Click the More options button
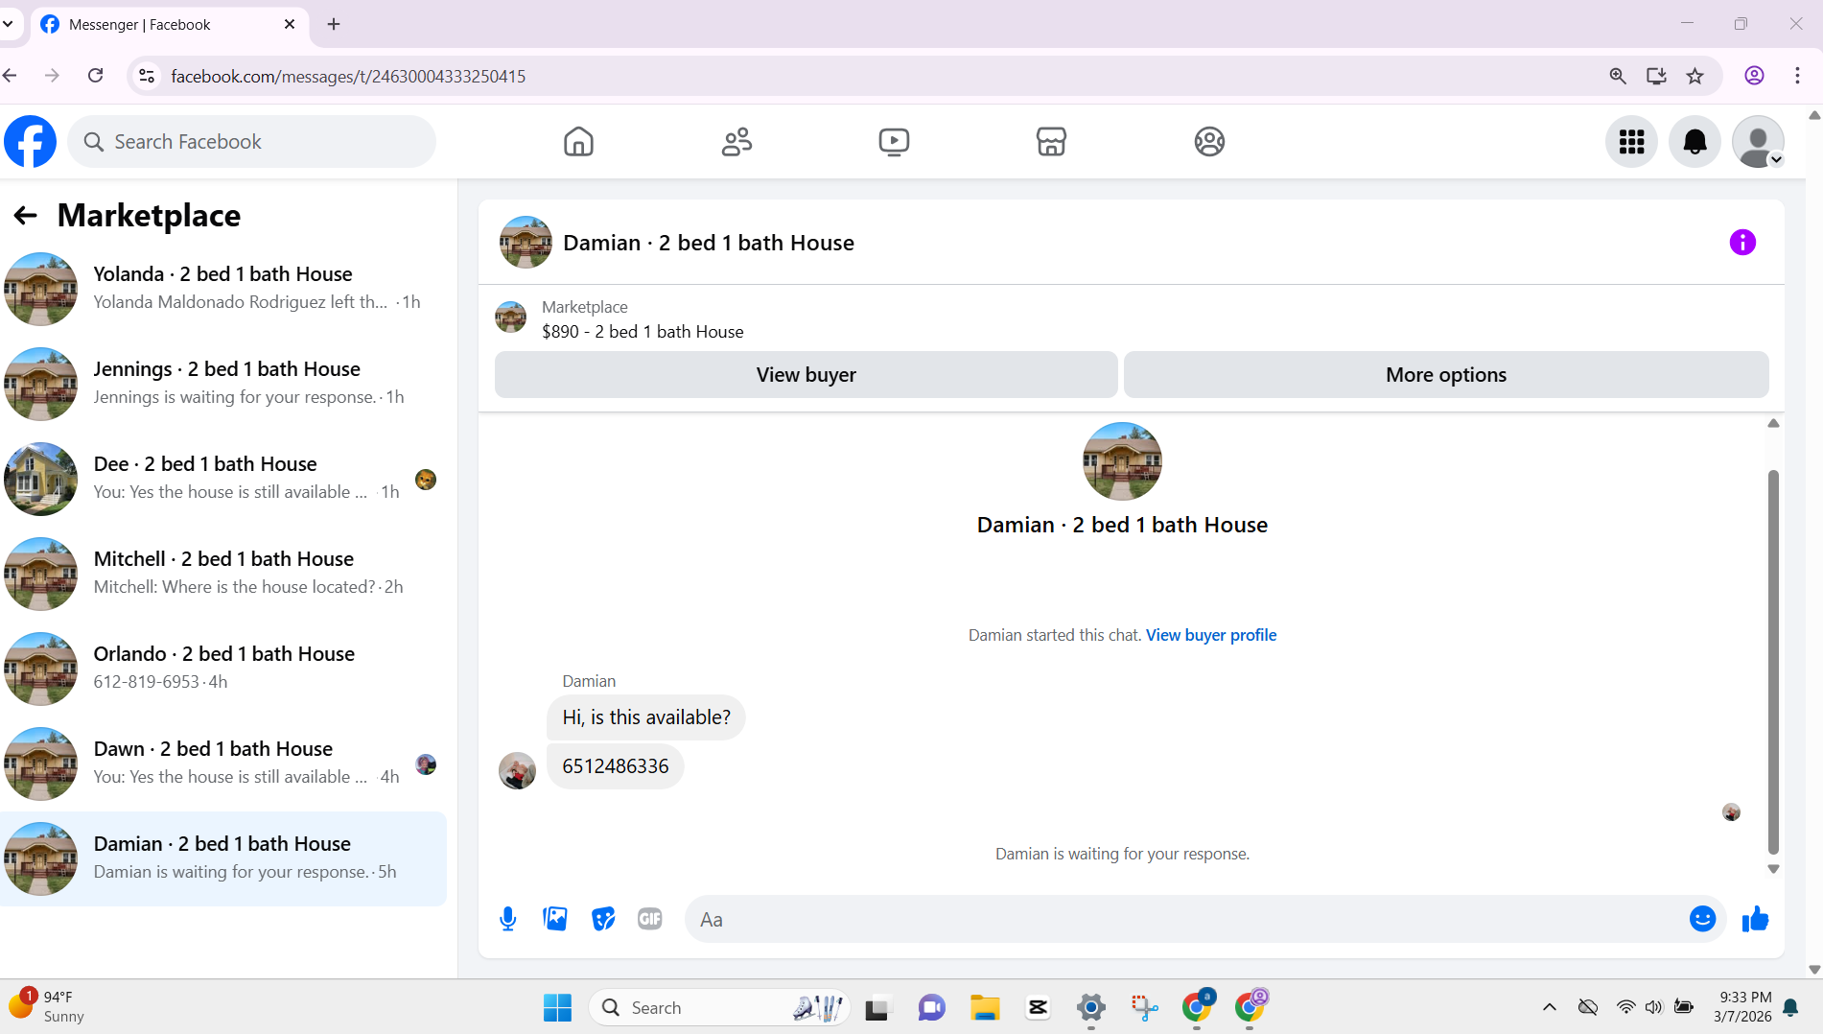1823x1034 pixels. click(x=1446, y=375)
